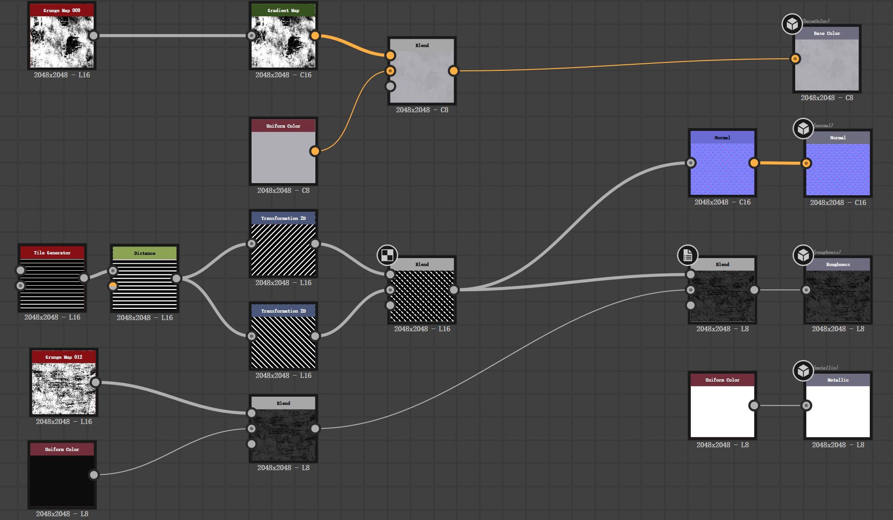Select the white Uniform Color node near Metallic

pyautogui.click(x=722, y=411)
